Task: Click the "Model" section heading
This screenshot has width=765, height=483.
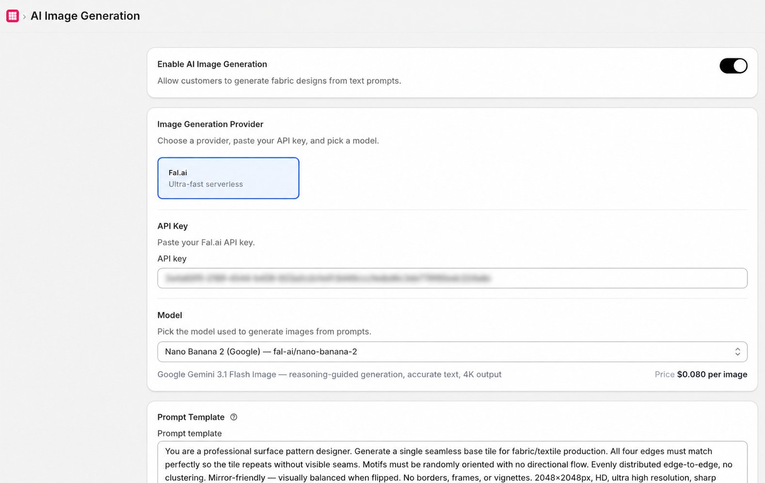Action: [170, 315]
